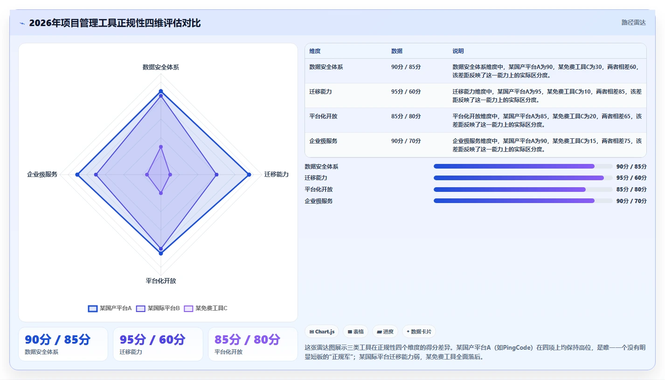
Task: Click the 某免费工具C legend label
Action: click(211, 308)
